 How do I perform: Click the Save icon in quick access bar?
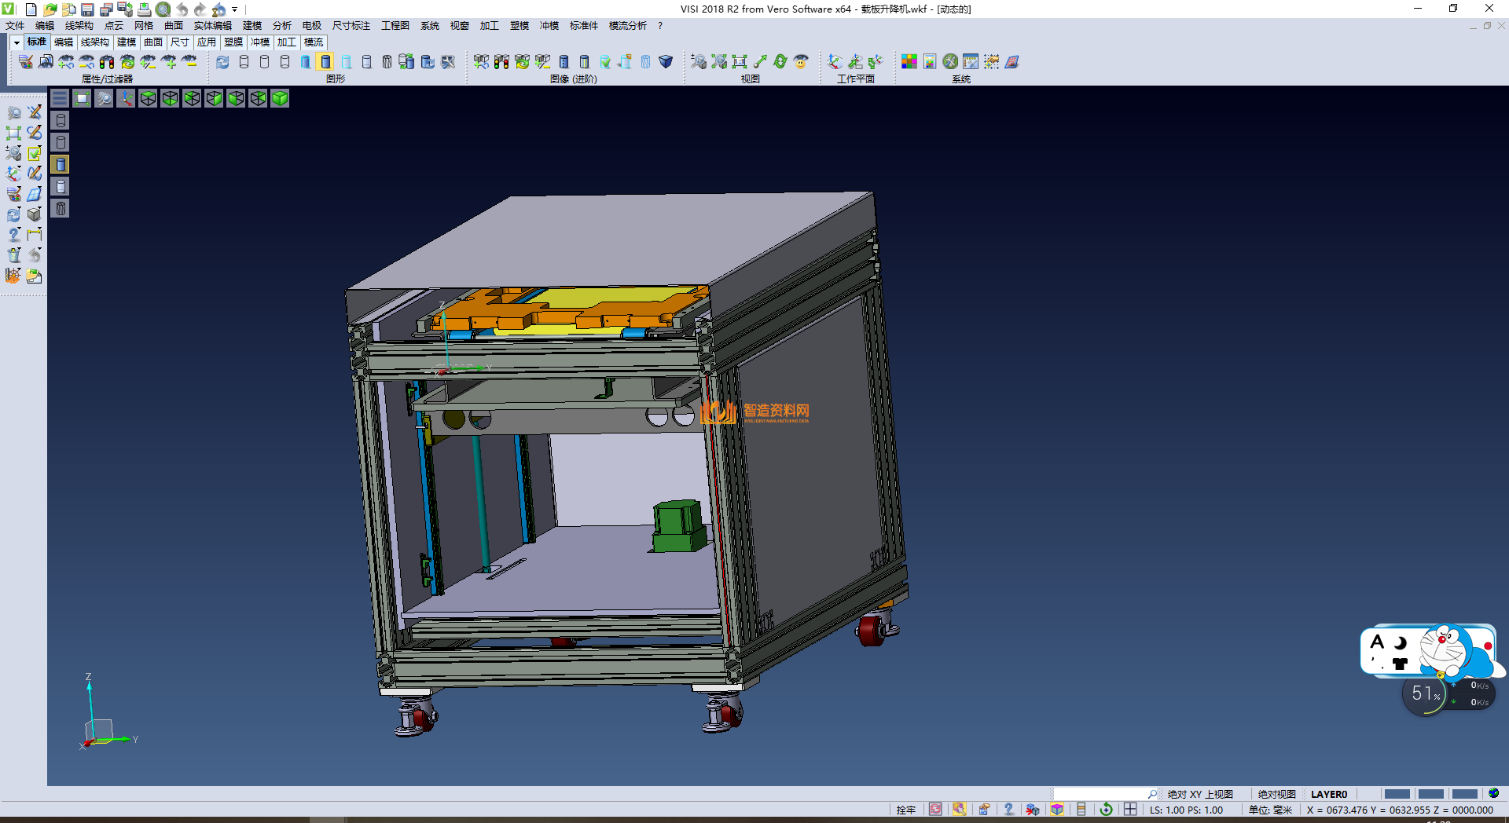click(x=87, y=9)
